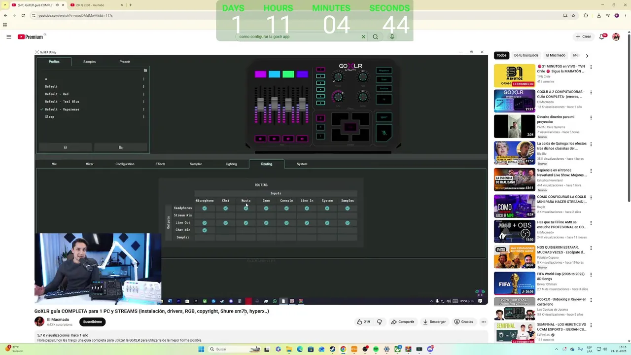
Task: Toggle Microphone to Chat Mic routing
Action: click(x=205, y=230)
